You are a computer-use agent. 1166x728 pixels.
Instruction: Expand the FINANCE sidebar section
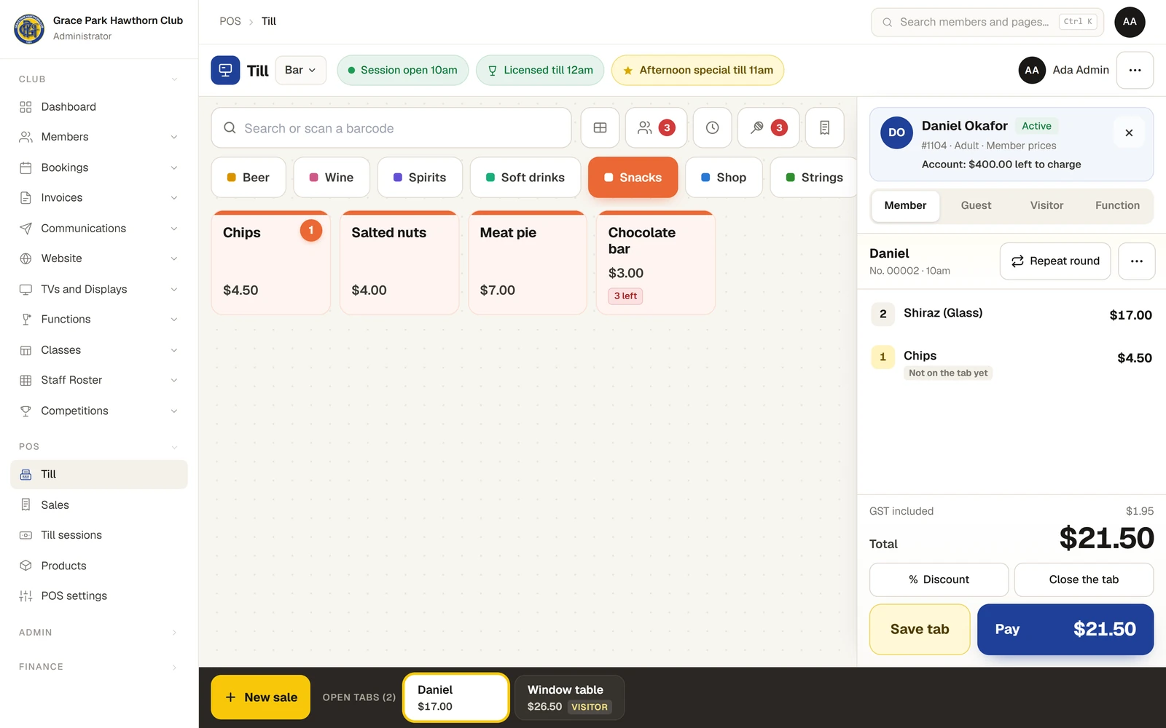(x=99, y=667)
